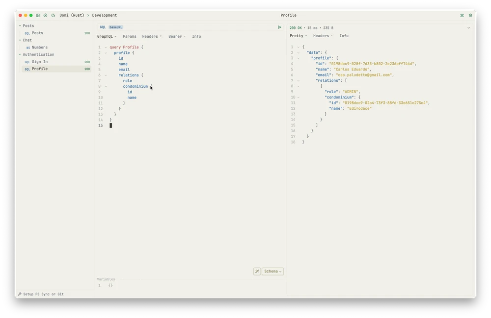This screenshot has height=318, width=491.
Task: Open the cookie jar icon in title bar
Action: [53, 15]
